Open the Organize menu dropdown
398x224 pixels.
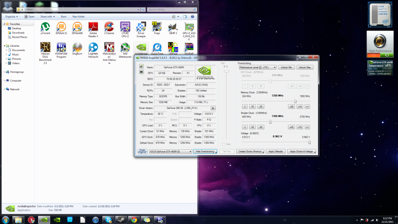point(11,16)
